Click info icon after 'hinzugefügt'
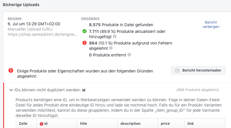Screen dimensions: 231x128 pos(115,37)
